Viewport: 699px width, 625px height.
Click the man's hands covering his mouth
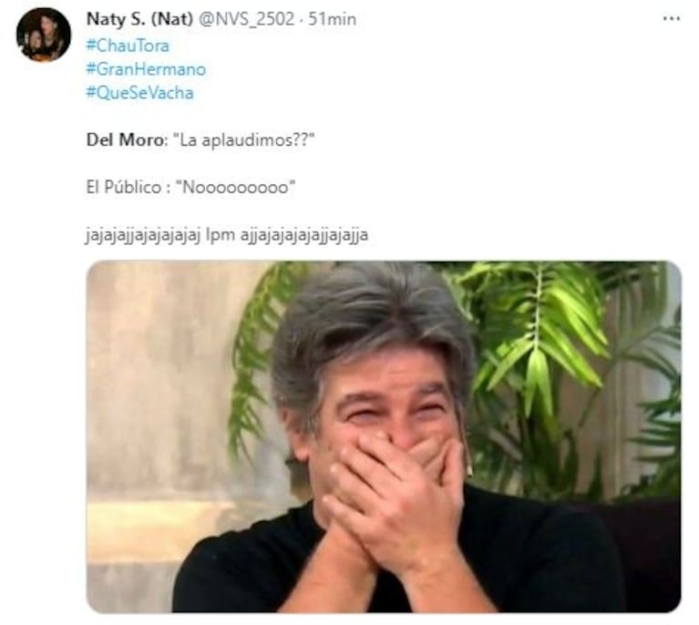(392, 495)
